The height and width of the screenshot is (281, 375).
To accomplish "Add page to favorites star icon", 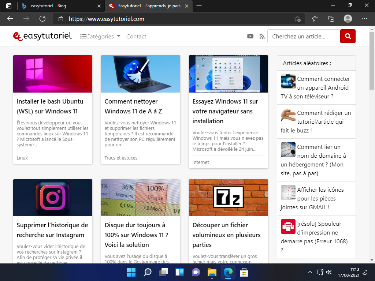I will [297, 19].
